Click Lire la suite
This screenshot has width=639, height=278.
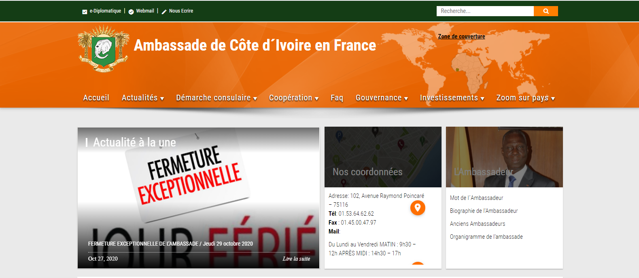[296, 259]
